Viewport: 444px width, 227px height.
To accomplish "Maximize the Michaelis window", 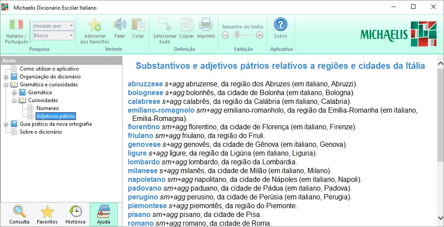I will point(413,7).
